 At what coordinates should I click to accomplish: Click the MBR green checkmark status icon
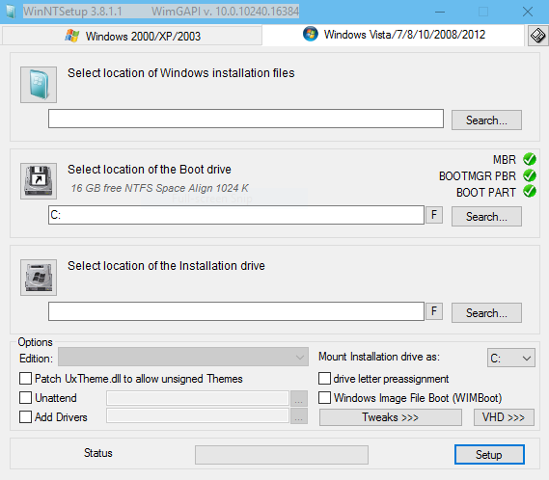coord(530,159)
